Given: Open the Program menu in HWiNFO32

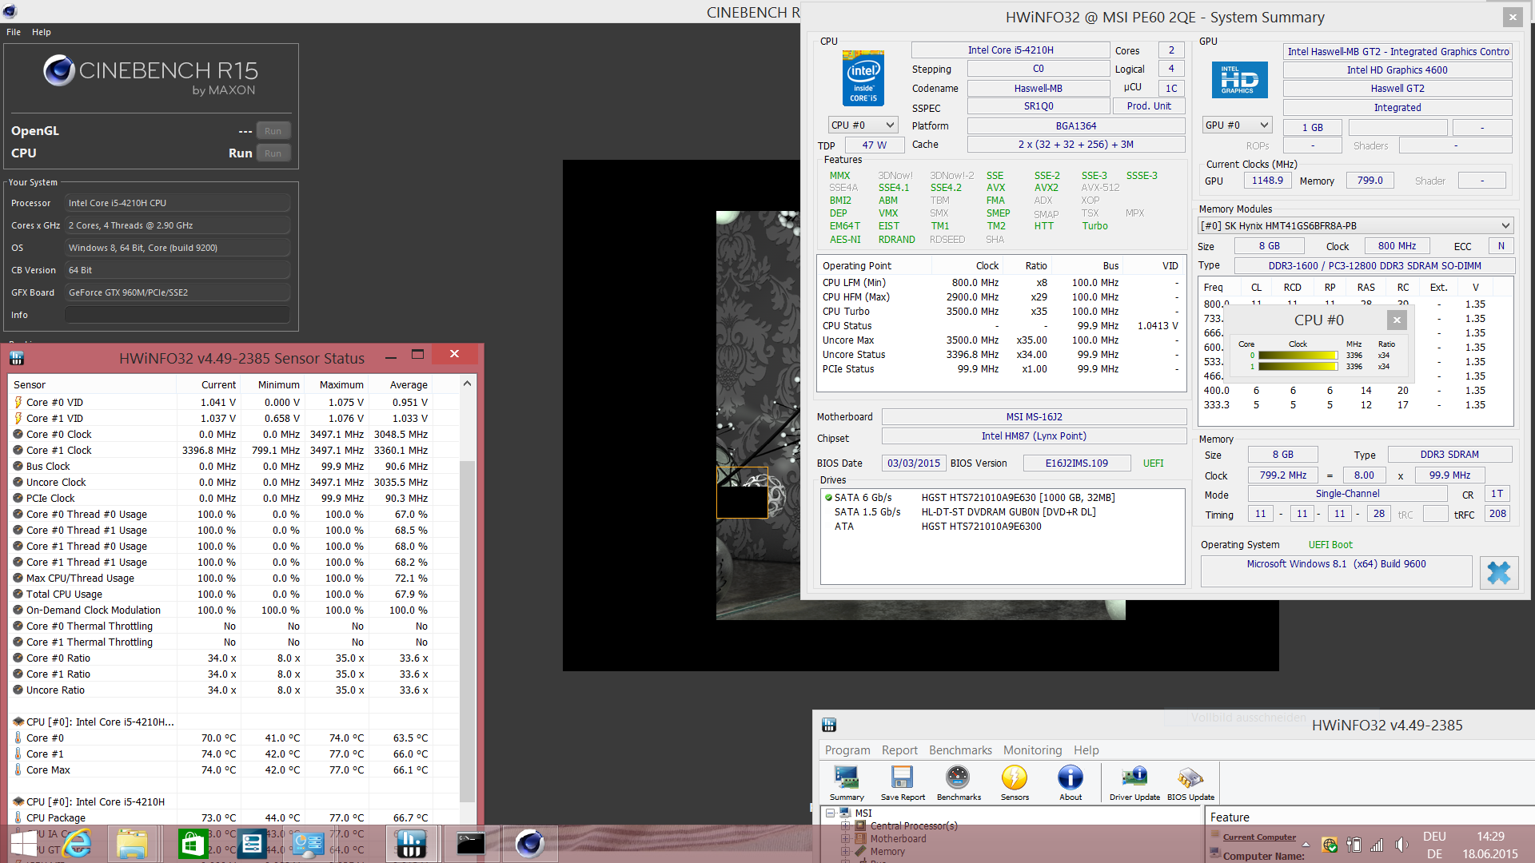Looking at the screenshot, I should tap(847, 750).
